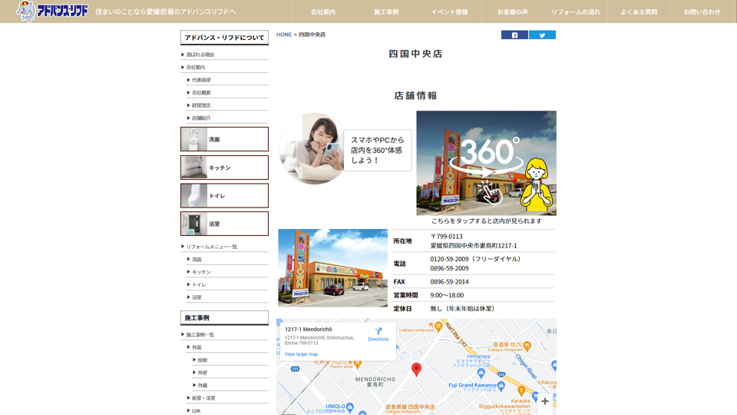The width and height of the screenshot is (737, 415).
Task: Click the アドバンス・リフド logo in header
Action: click(53, 12)
